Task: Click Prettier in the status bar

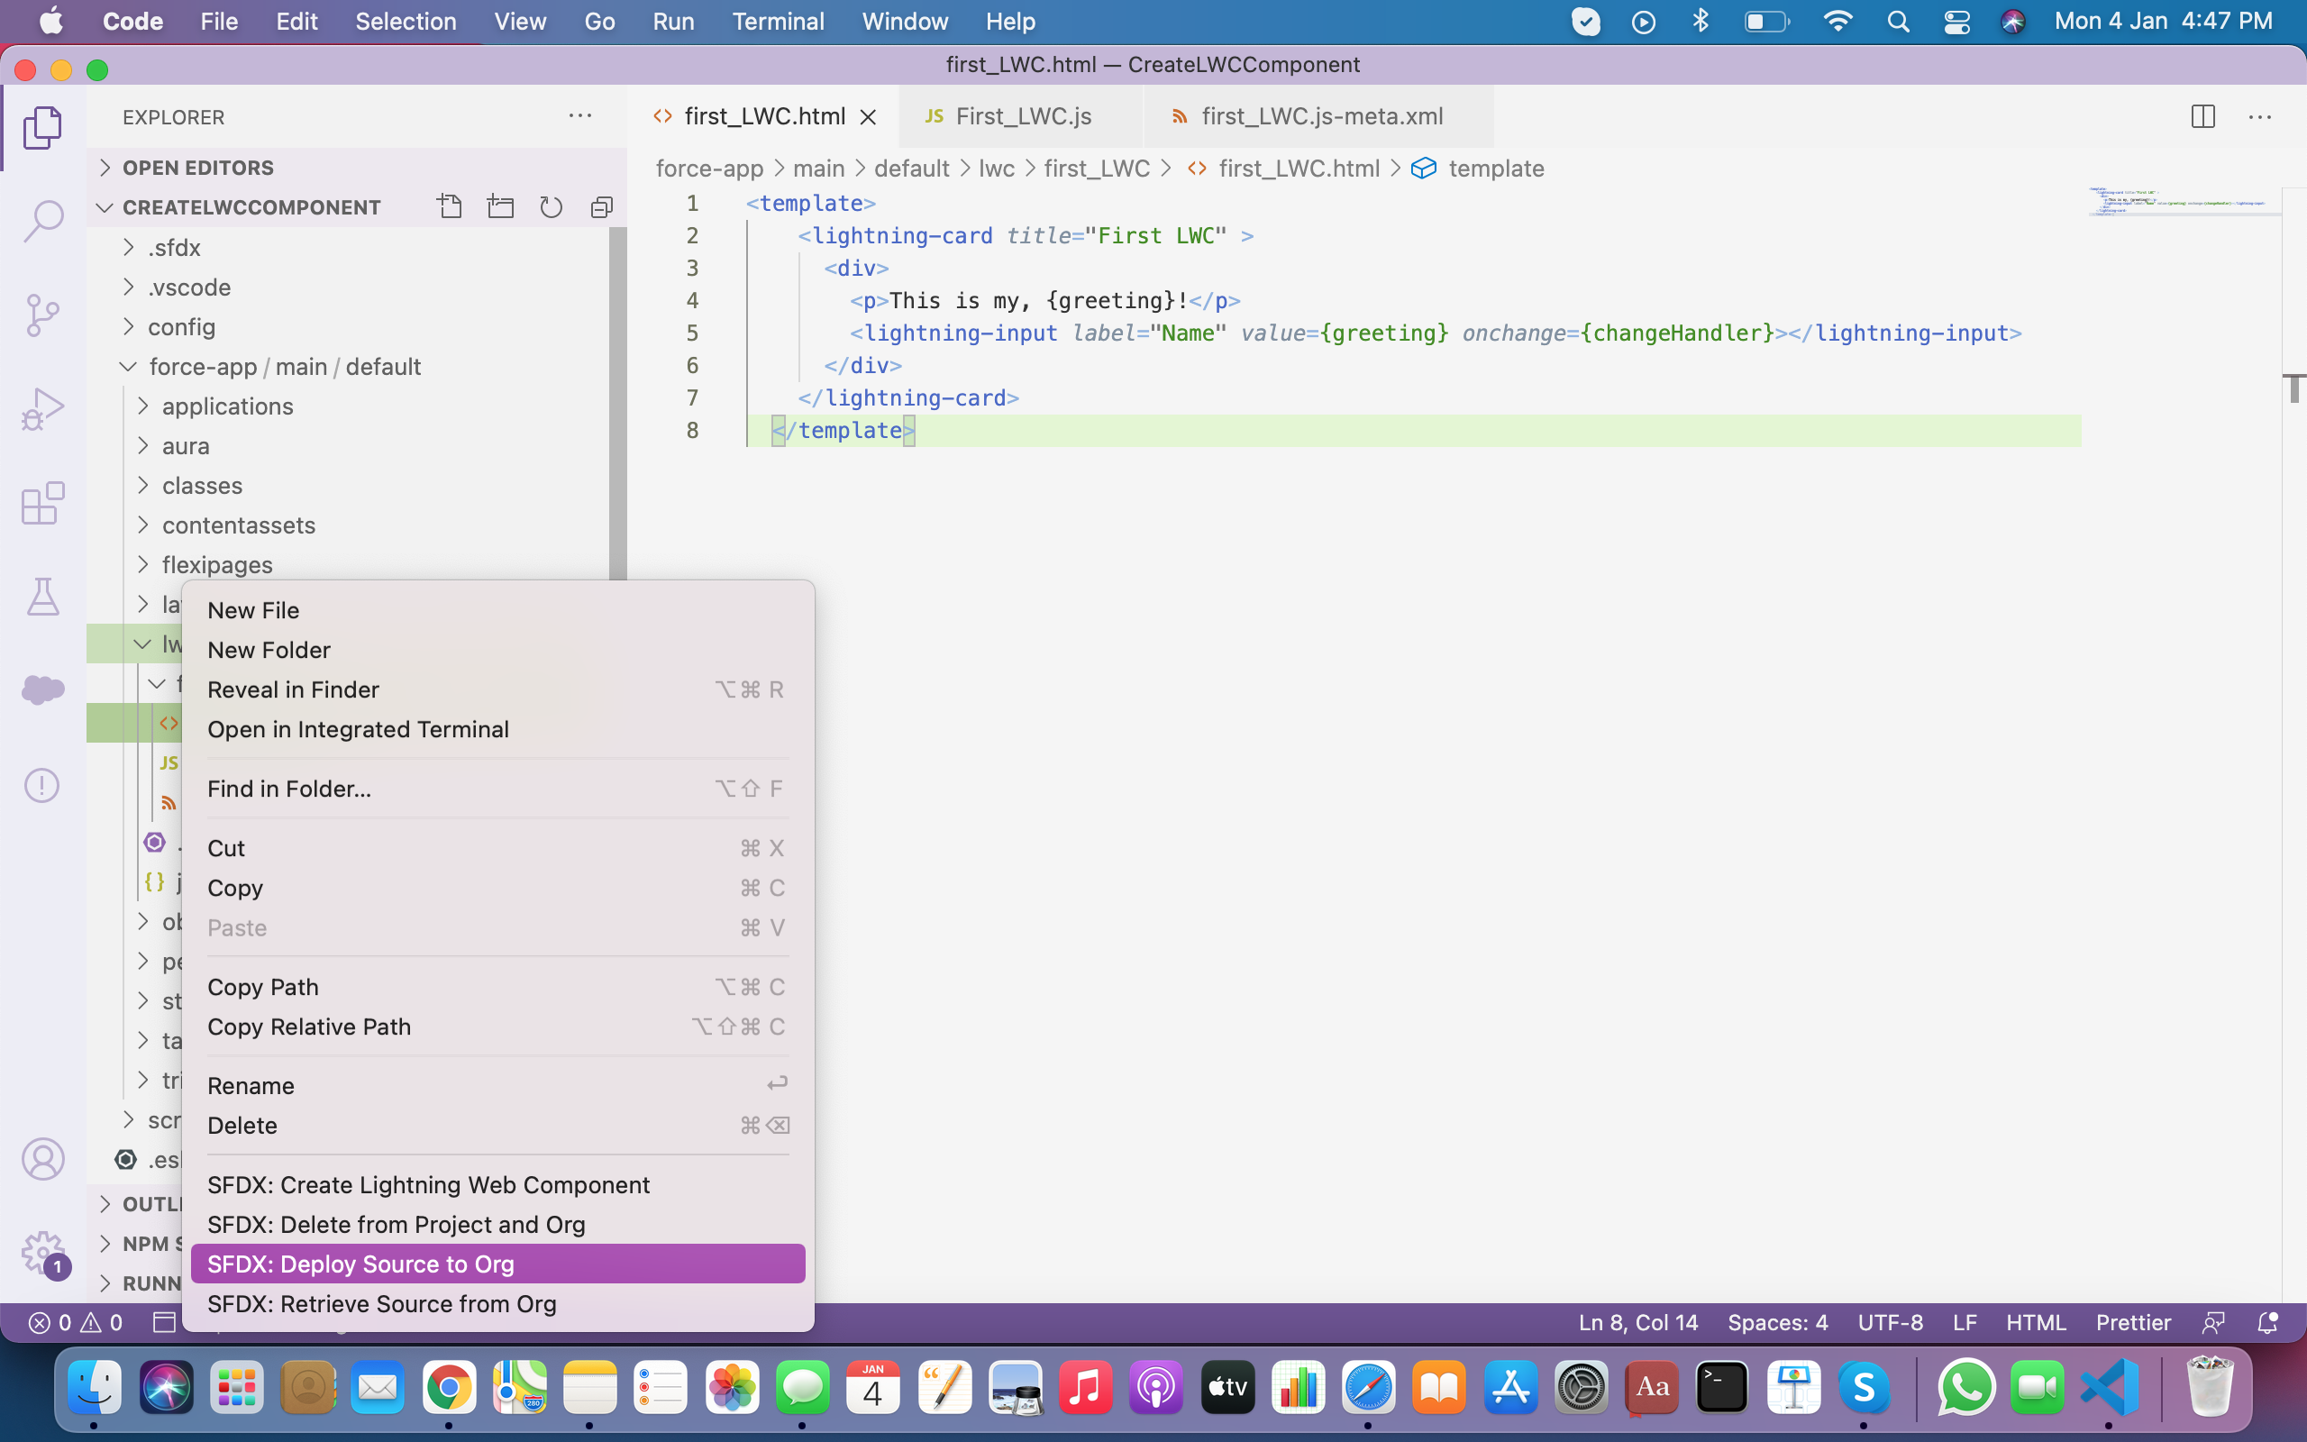Action: (x=2132, y=1323)
